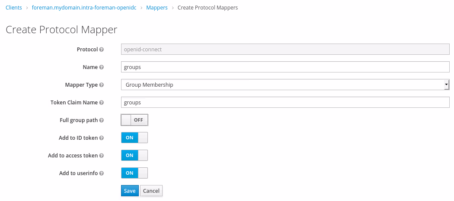Navigate to Mappers breadcrumb

[157, 8]
